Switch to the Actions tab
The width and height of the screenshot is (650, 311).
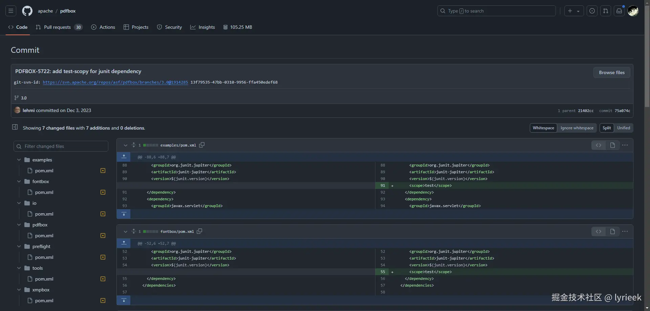(103, 27)
